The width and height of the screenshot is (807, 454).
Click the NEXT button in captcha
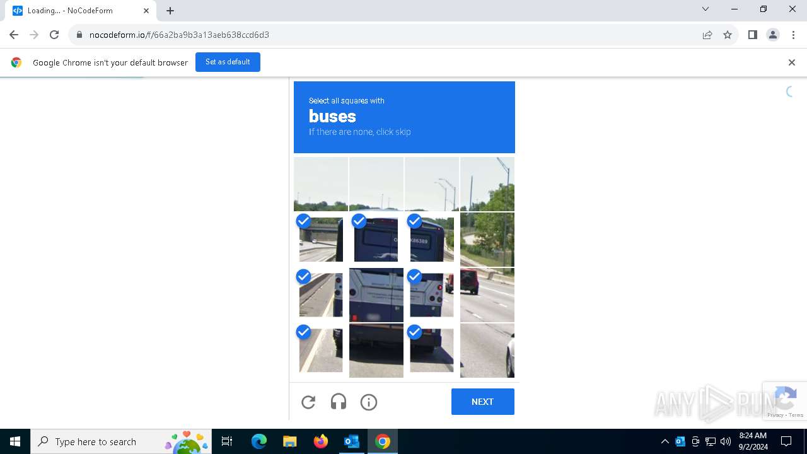tap(483, 402)
